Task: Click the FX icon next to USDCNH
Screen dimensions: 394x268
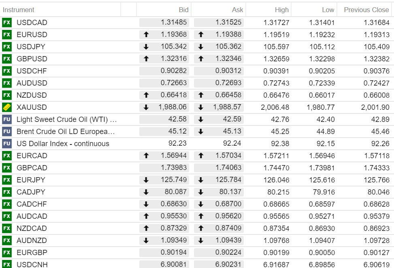Action: 7,264
